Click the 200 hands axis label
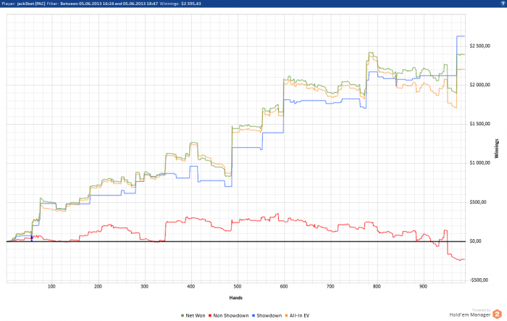This screenshot has width=507, height=321. click(98, 286)
